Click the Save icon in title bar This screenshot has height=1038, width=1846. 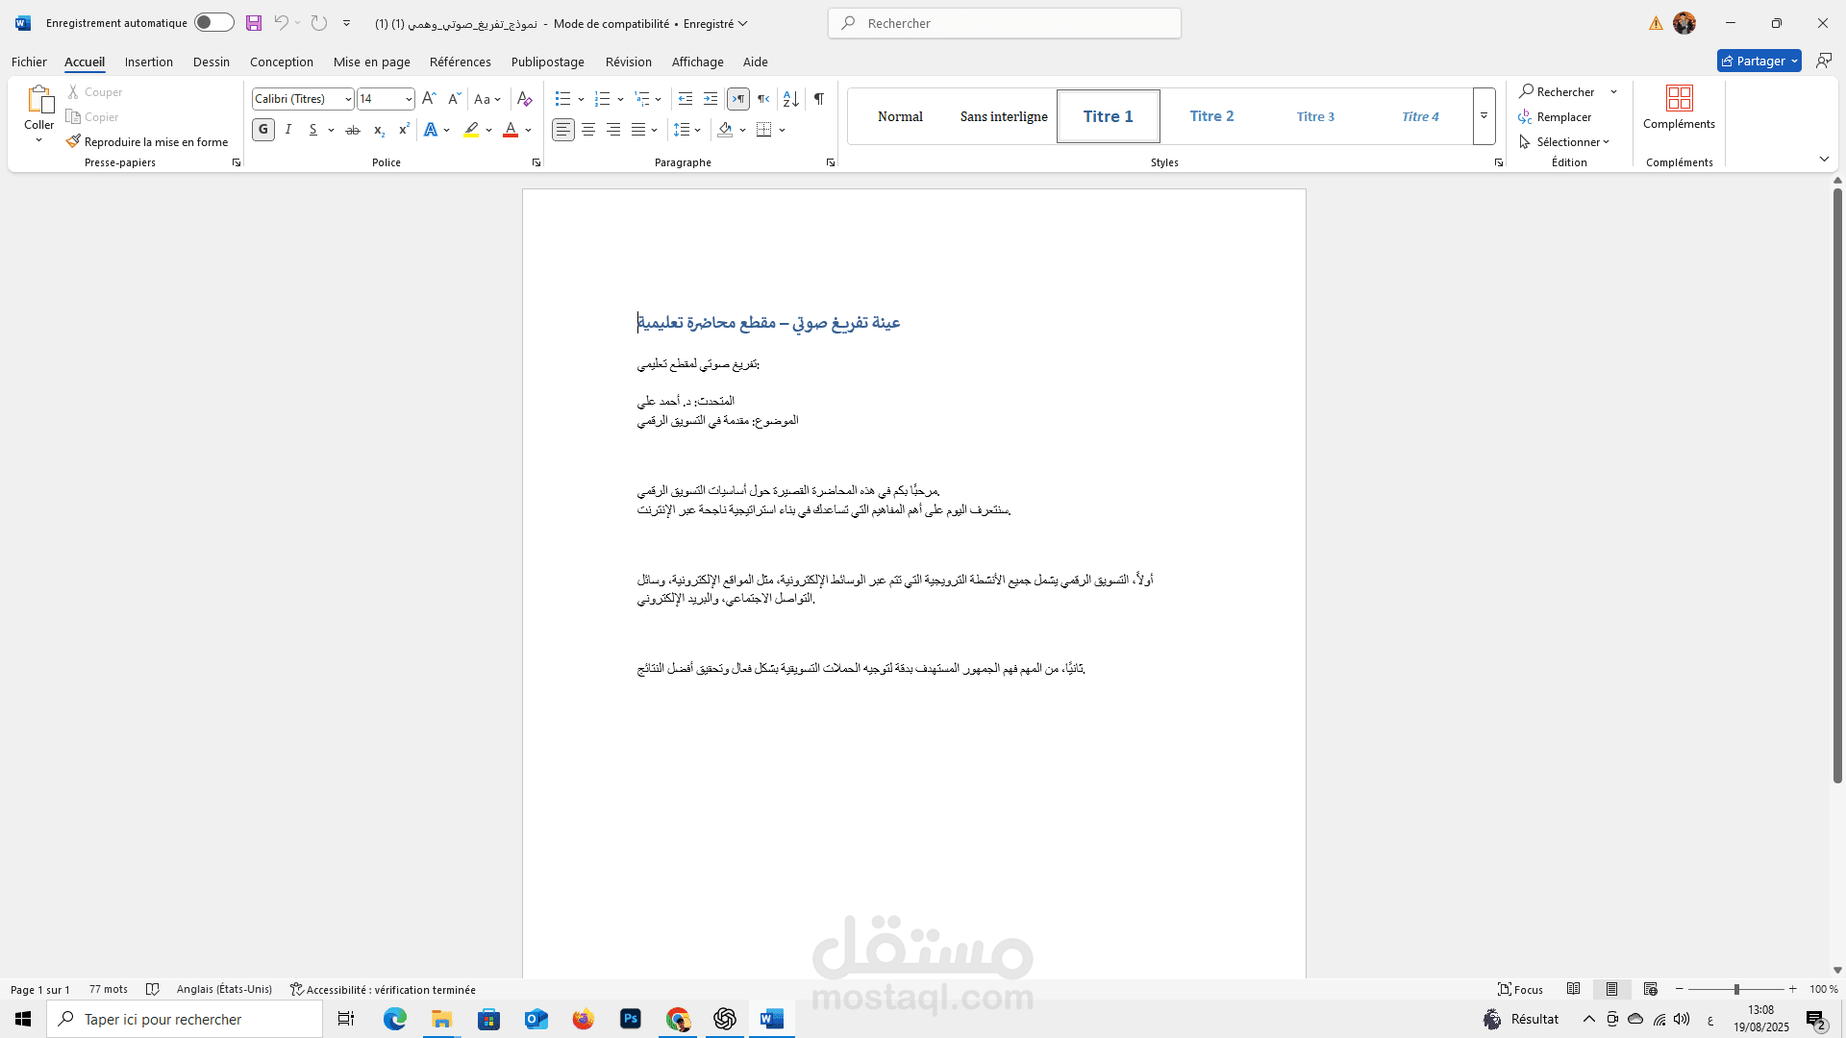click(254, 23)
